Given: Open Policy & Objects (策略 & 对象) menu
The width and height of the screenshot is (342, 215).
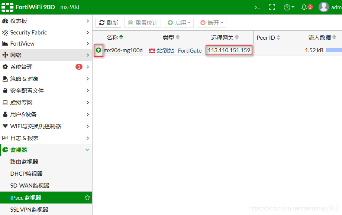Looking at the screenshot, I should click(46, 79).
